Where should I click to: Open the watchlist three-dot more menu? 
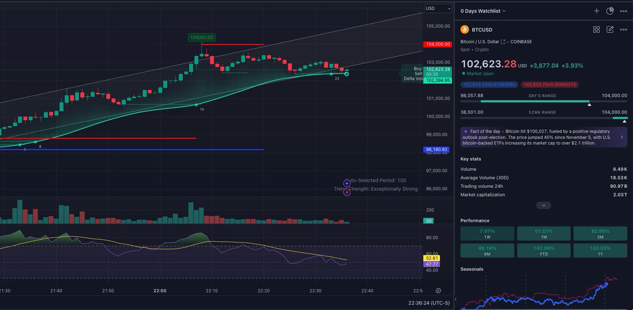[x=624, y=11]
